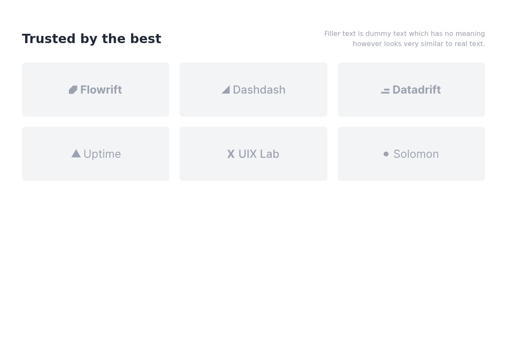This screenshot has height=338, width=507.
Task: Click the Uptime triangle logo icon
Action: (76, 154)
